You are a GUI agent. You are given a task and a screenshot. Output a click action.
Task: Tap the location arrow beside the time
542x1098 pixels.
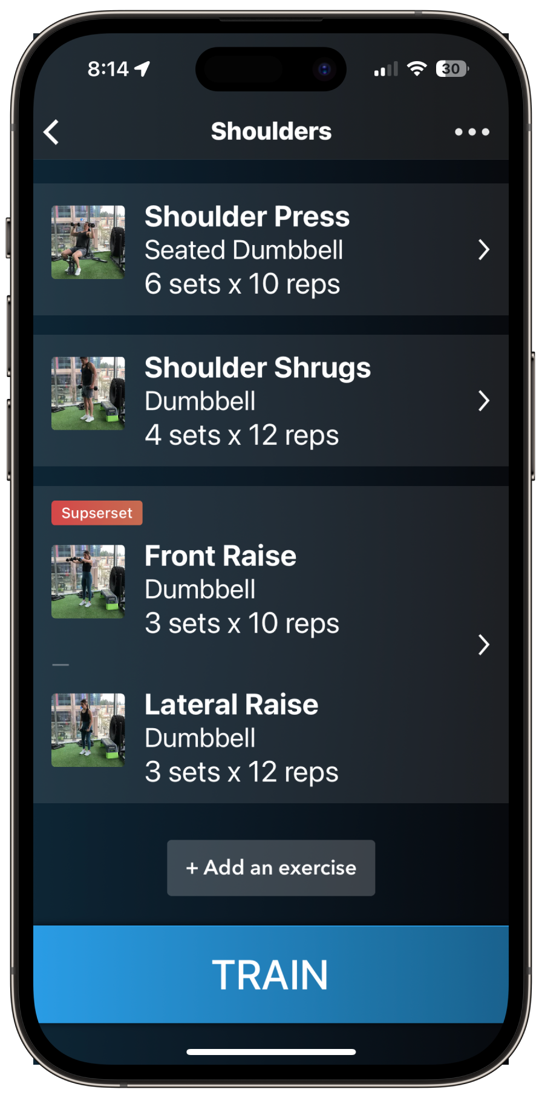tap(142, 68)
